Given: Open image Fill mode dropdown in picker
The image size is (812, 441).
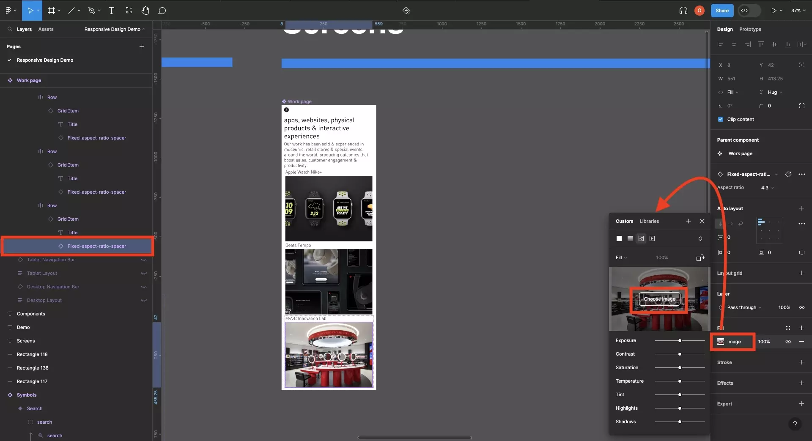Looking at the screenshot, I should (621, 257).
